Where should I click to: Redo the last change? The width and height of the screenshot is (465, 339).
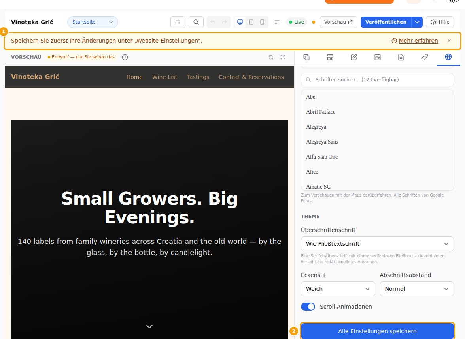[225, 22]
